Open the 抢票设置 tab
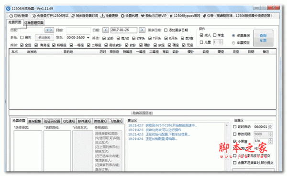This screenshot has width=287, height=176. tap(19, 121)
